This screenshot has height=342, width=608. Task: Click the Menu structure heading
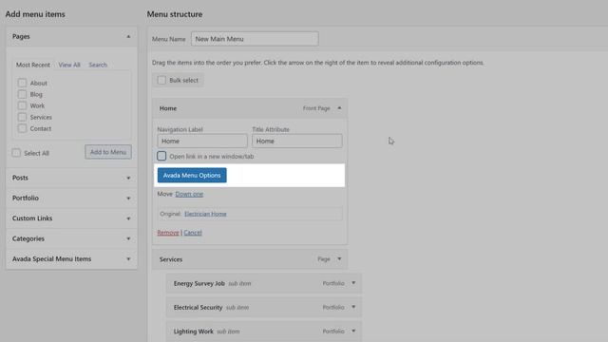click(x=175, y=14)
